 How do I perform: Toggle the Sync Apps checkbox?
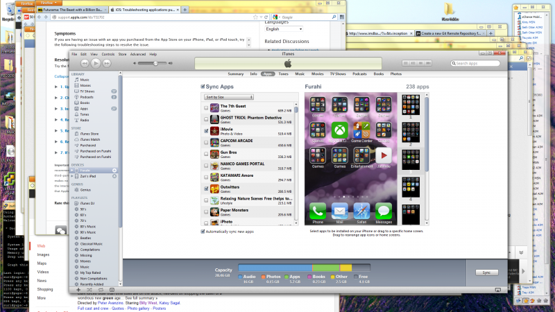[203, 86]
